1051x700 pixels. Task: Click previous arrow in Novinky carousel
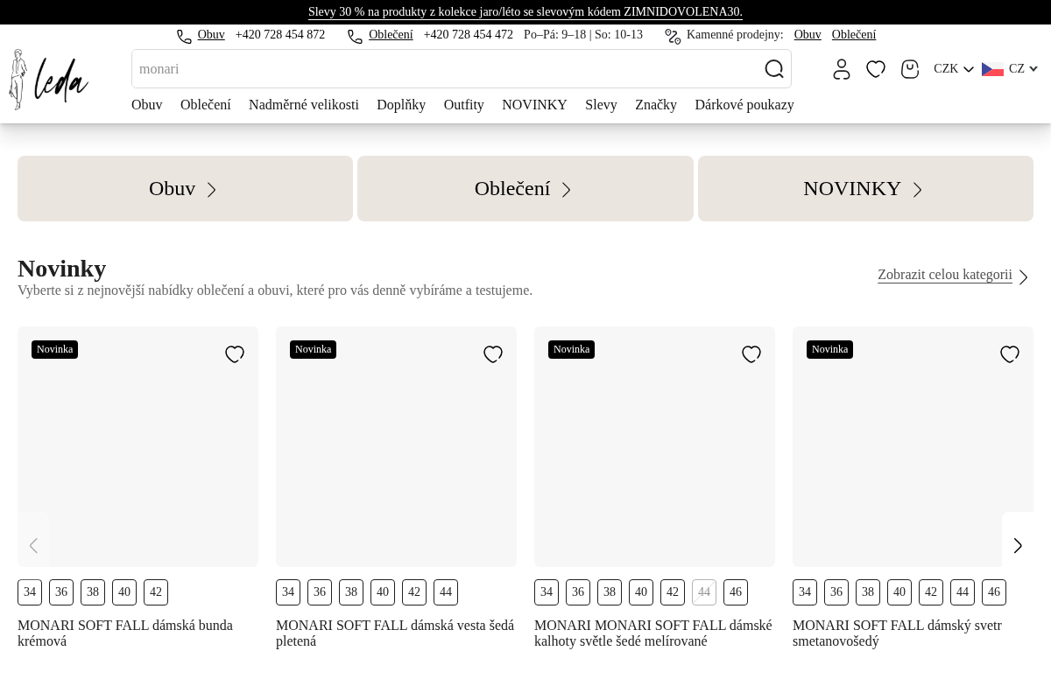pos(33,546)
